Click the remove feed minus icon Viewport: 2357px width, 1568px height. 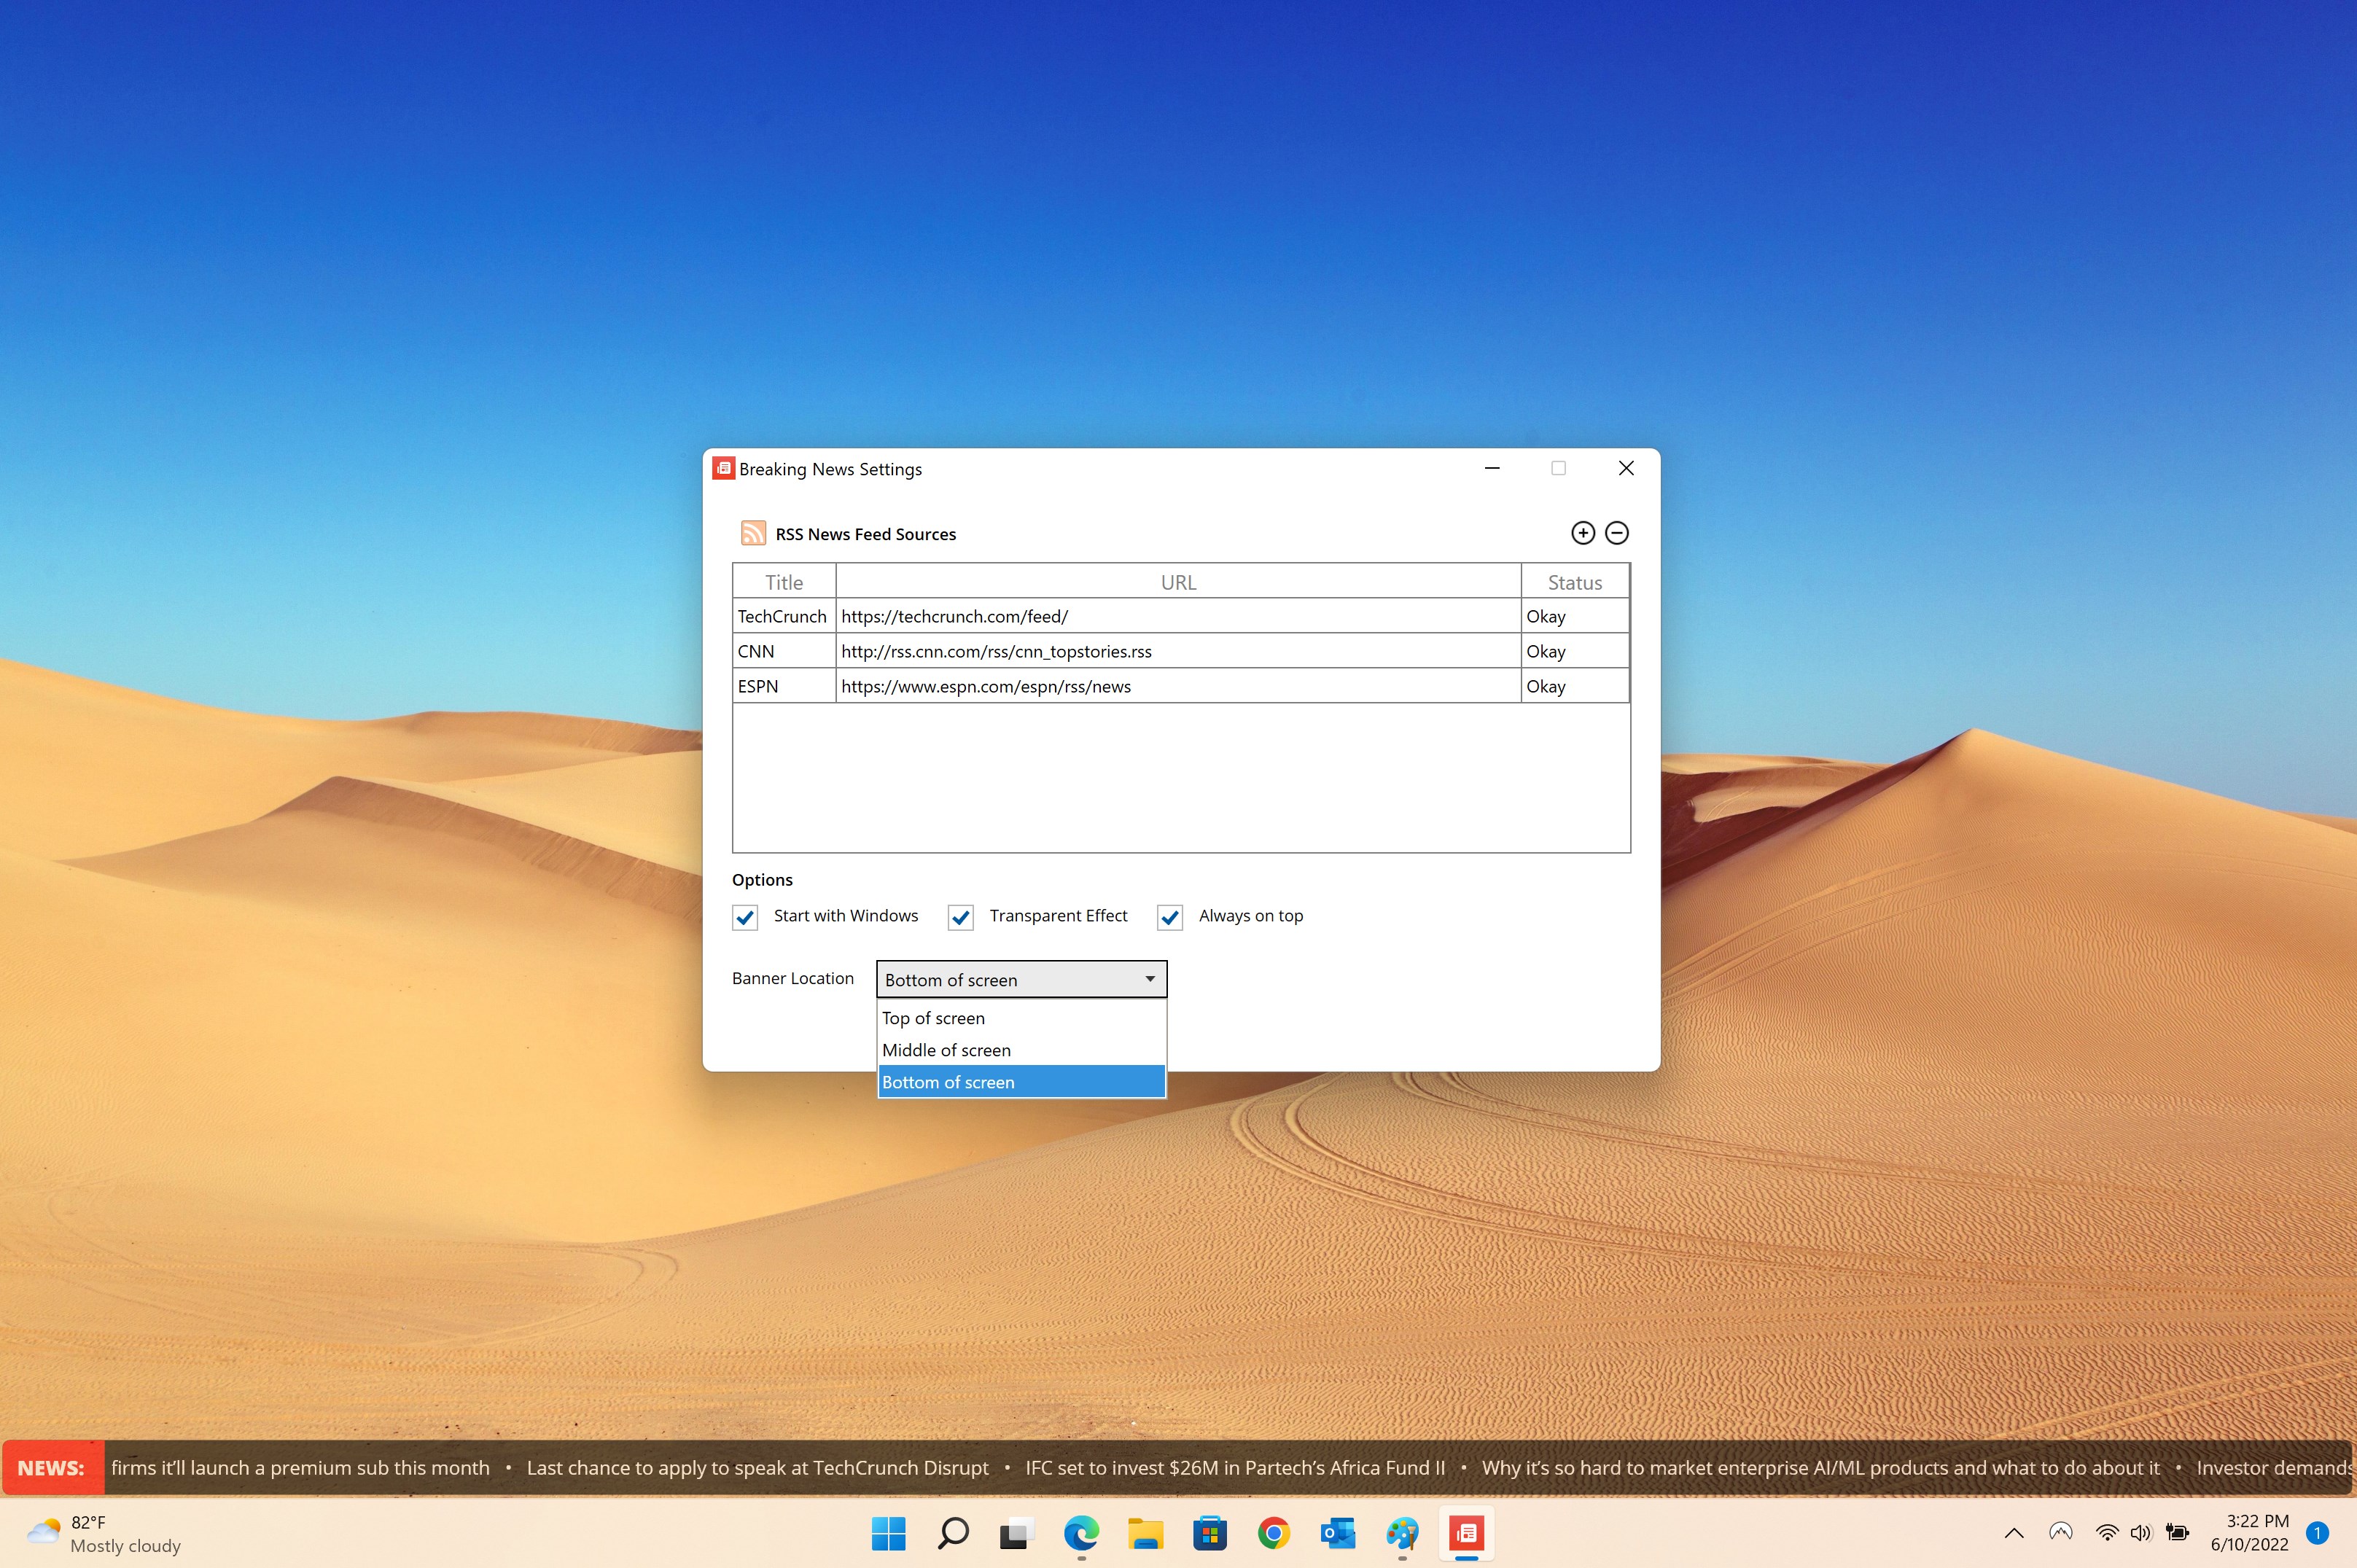point(1616,533)
